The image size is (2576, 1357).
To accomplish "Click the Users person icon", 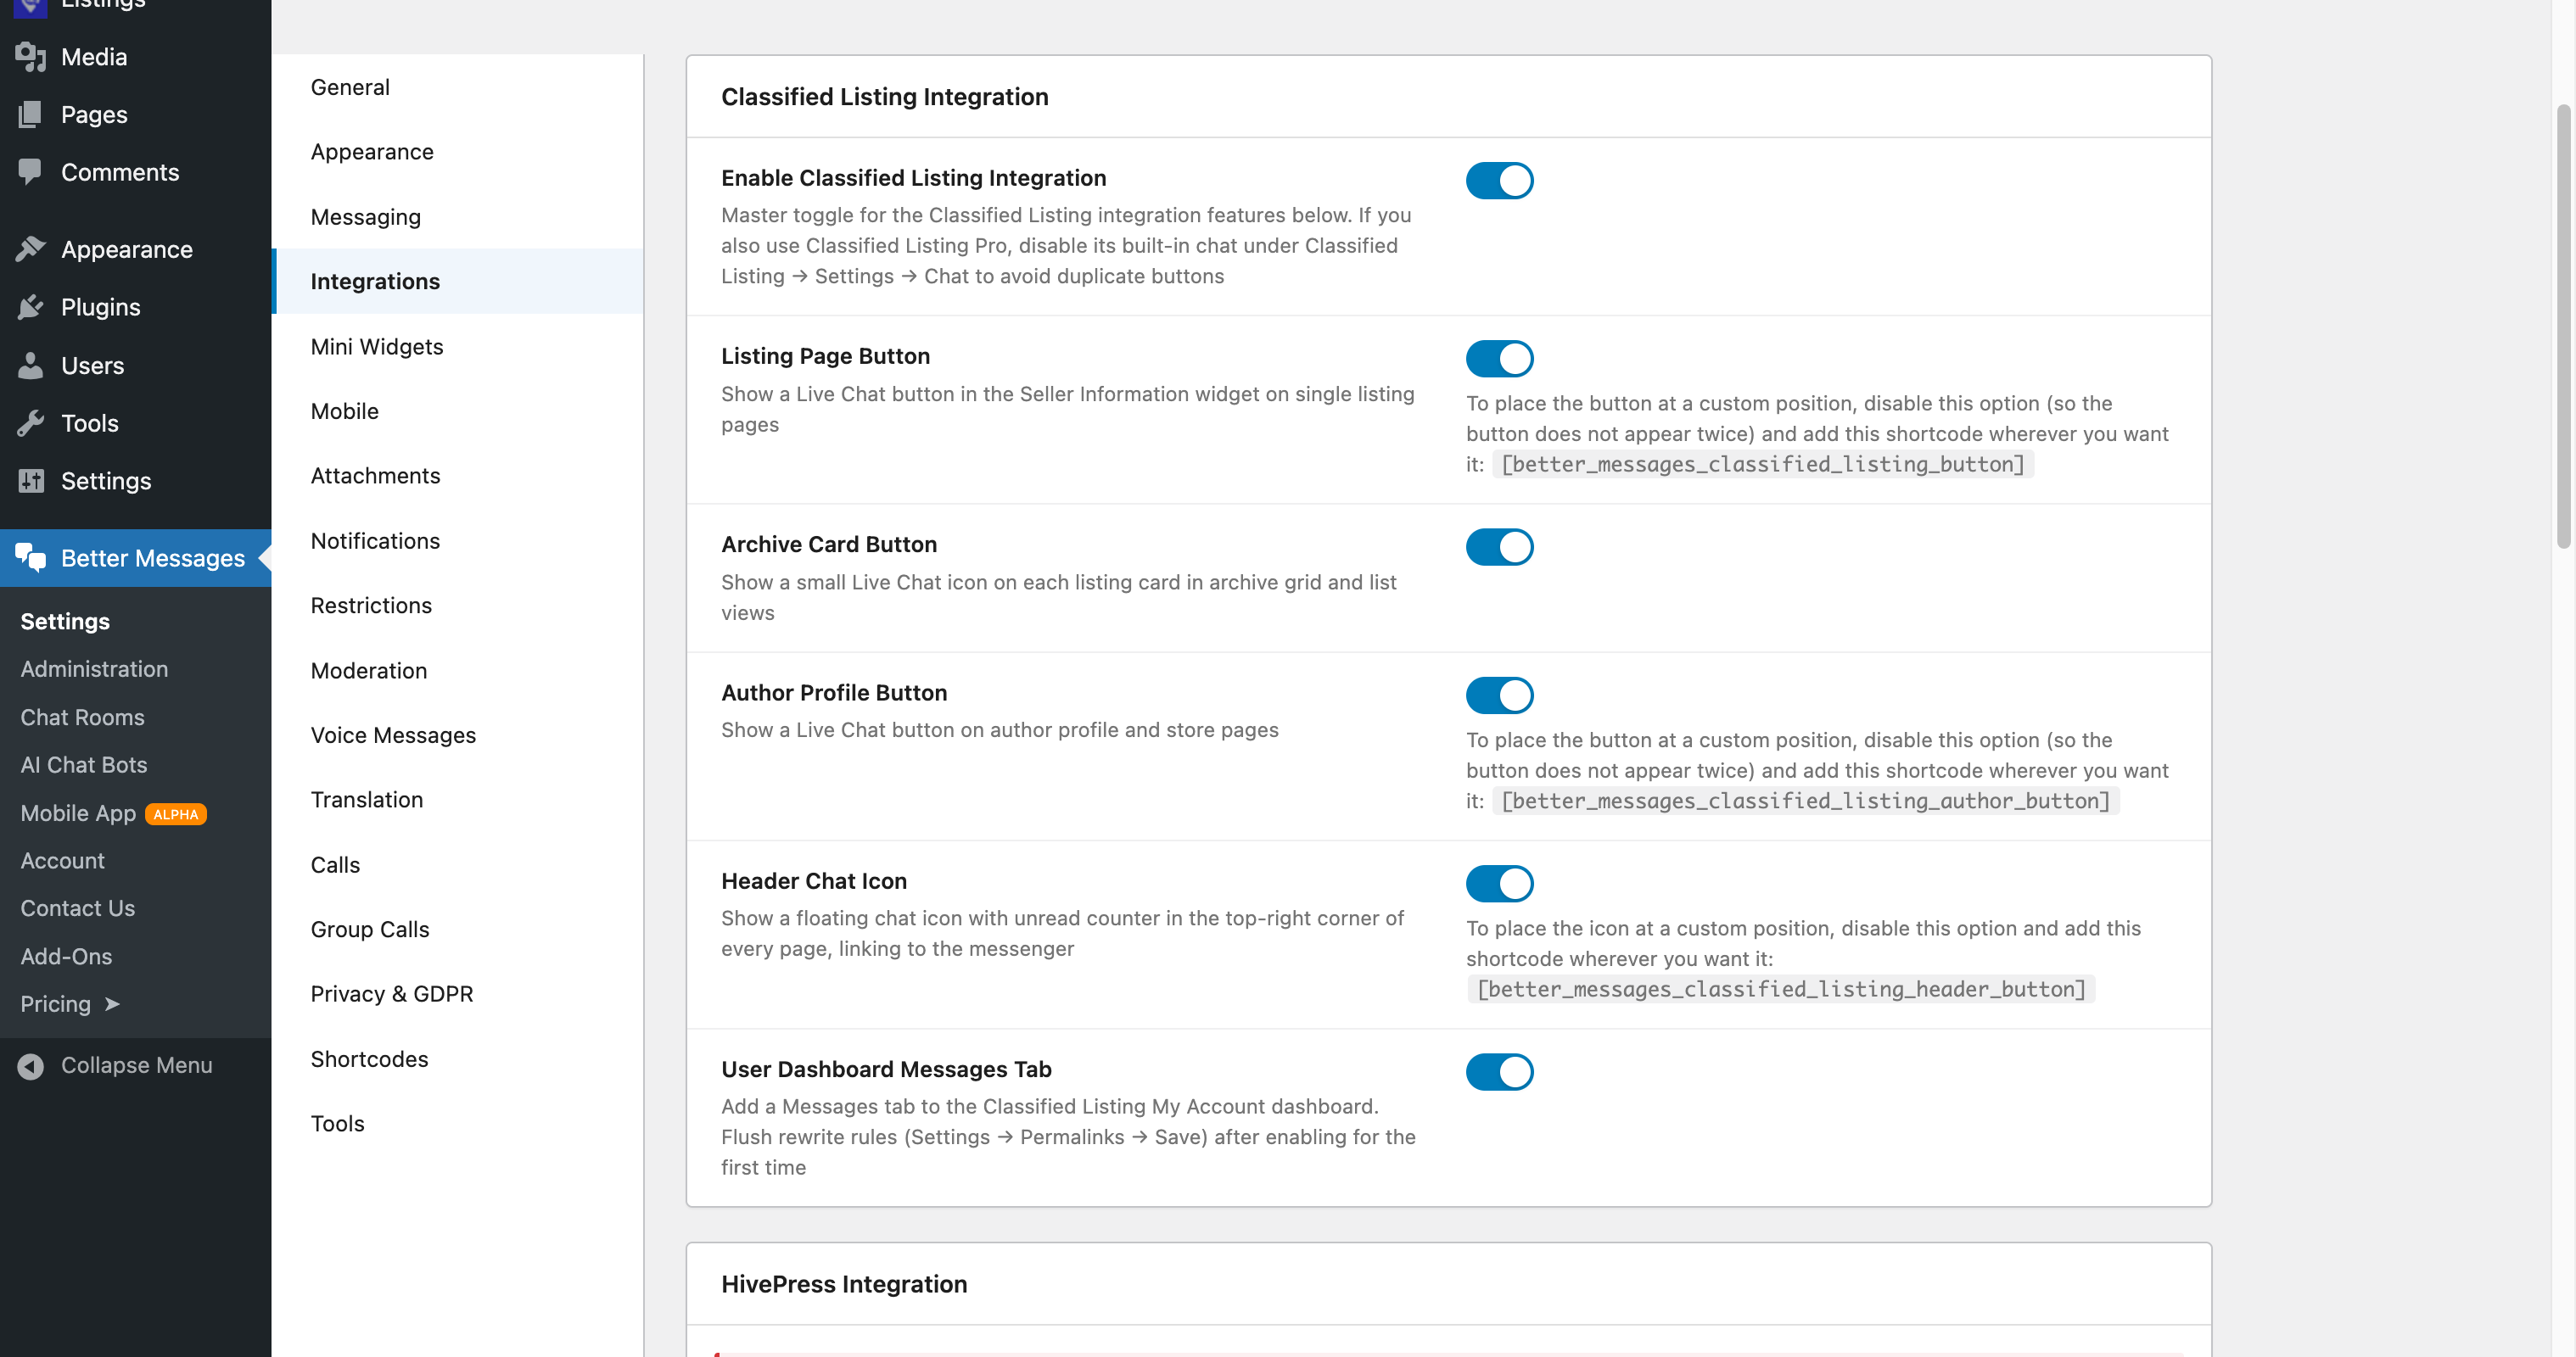I will (x=31, y=365).
